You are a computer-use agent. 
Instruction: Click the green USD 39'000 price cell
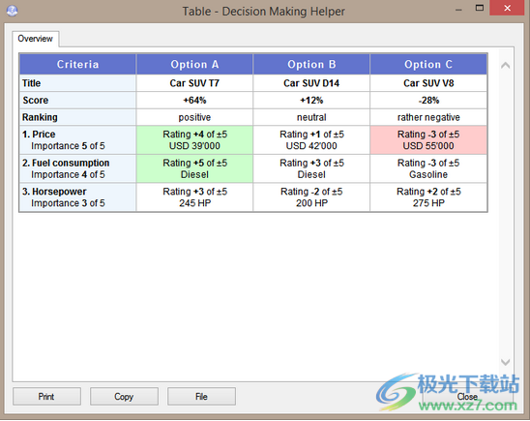pyautogui.click(x=194, y=140)
